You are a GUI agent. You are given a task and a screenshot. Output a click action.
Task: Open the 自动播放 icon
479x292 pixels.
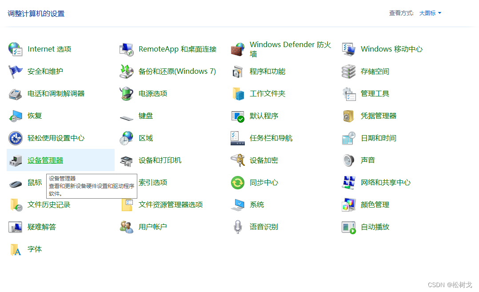(x=348, y=227)
